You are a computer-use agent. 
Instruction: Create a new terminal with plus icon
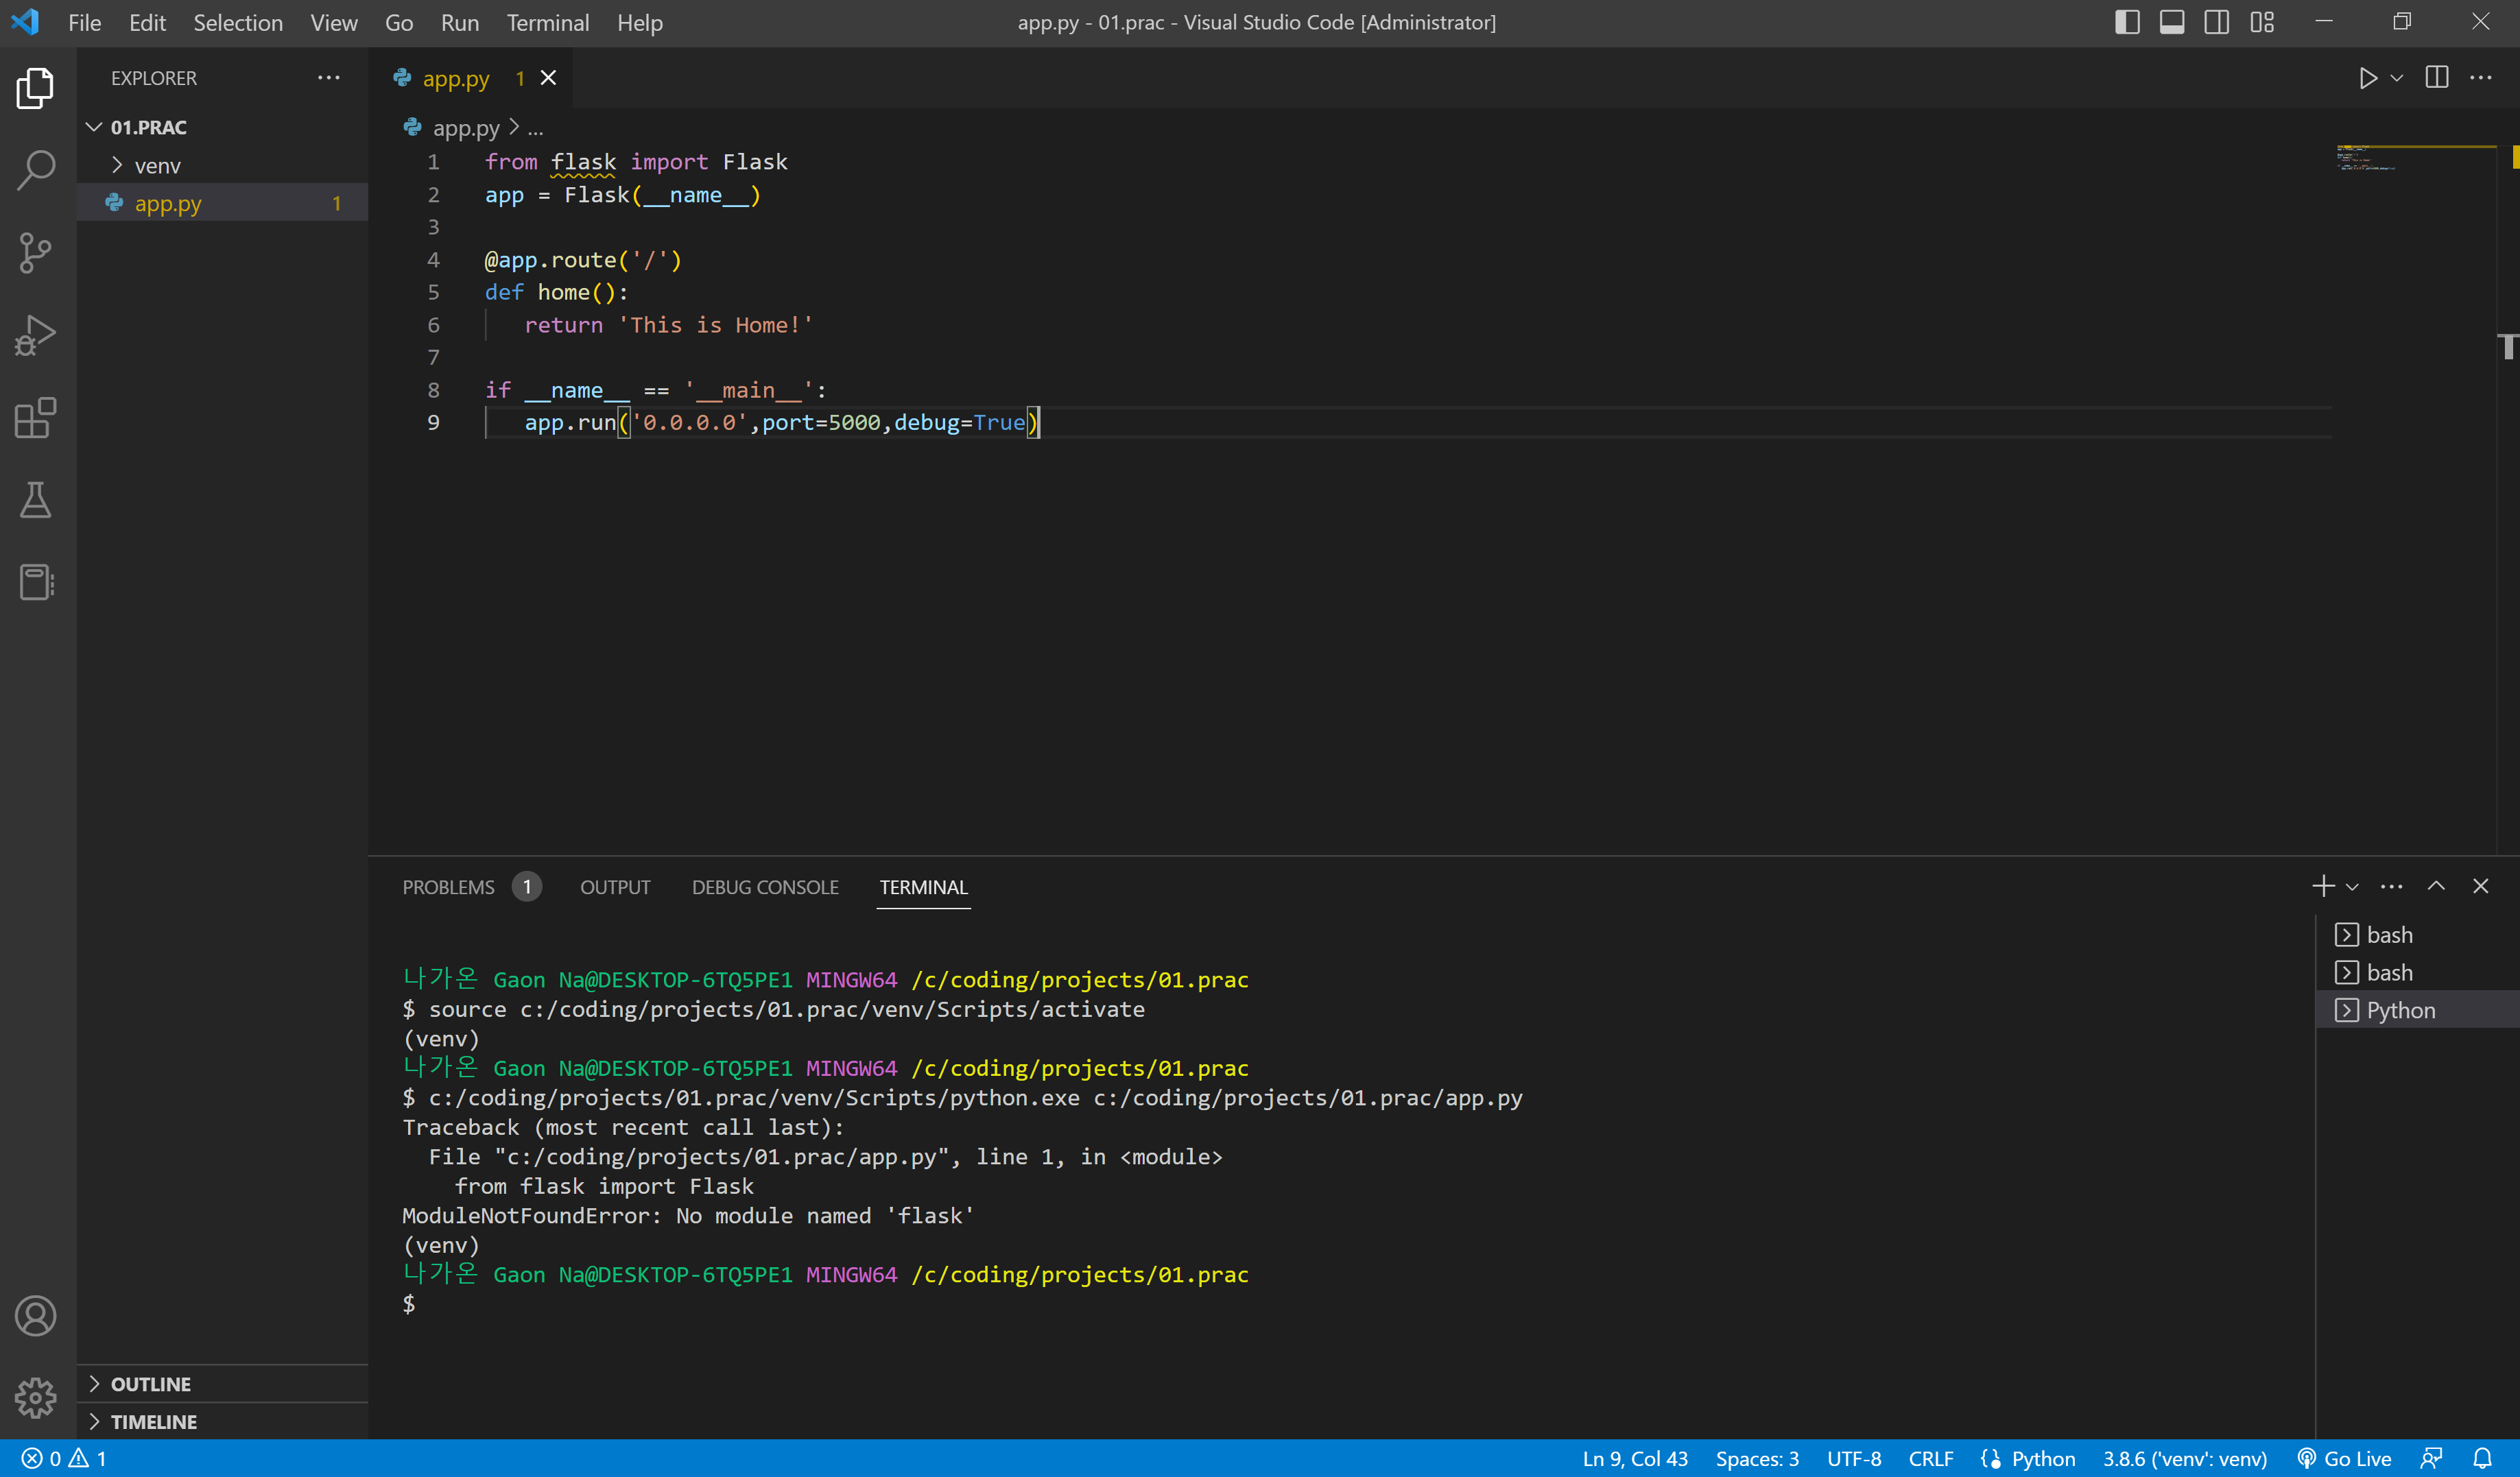pyautogui.click(x=2323, y=886)
